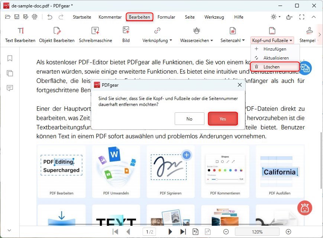Click the PDF Bearbeiten feature card
Image resolution: width=323 pixels, height=238 pixels.
[61, 171]
